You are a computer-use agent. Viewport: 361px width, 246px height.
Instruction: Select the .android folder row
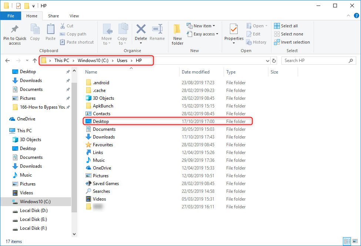tap(168, 83)
